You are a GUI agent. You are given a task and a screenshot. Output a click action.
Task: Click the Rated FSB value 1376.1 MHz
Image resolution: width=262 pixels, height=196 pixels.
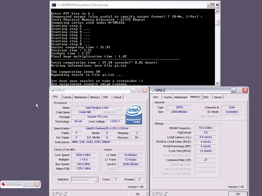[x=83, y=168]
